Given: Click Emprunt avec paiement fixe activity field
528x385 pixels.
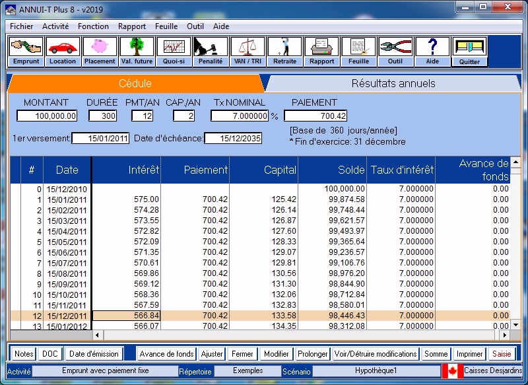Looking at the screenshot, I should 105,371.
